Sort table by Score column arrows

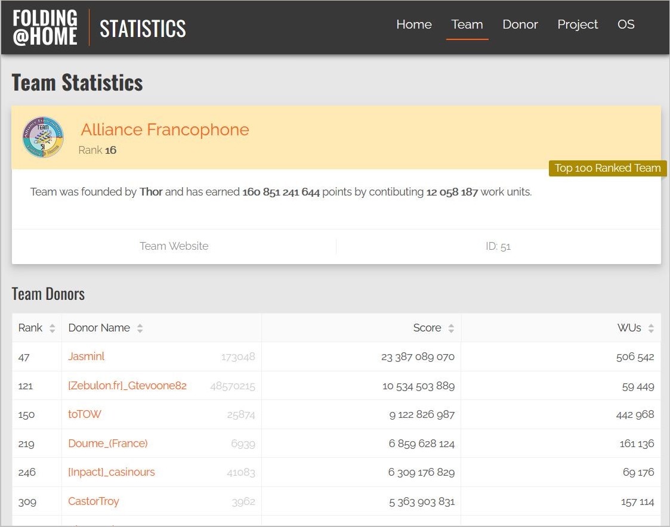coord(451,328)
